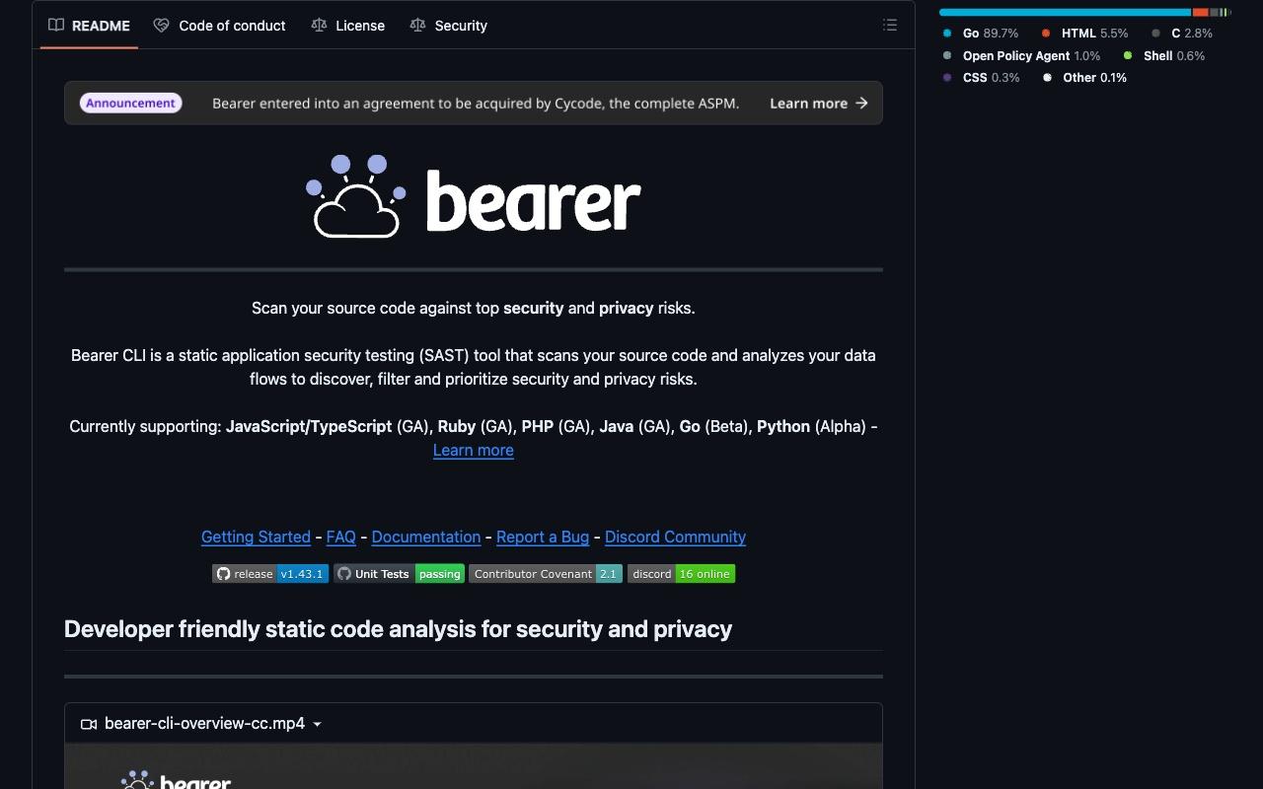Viewport: 1263px width, 789px height.
Task: Open the README outline list icon
Action: tap(890, 26)
